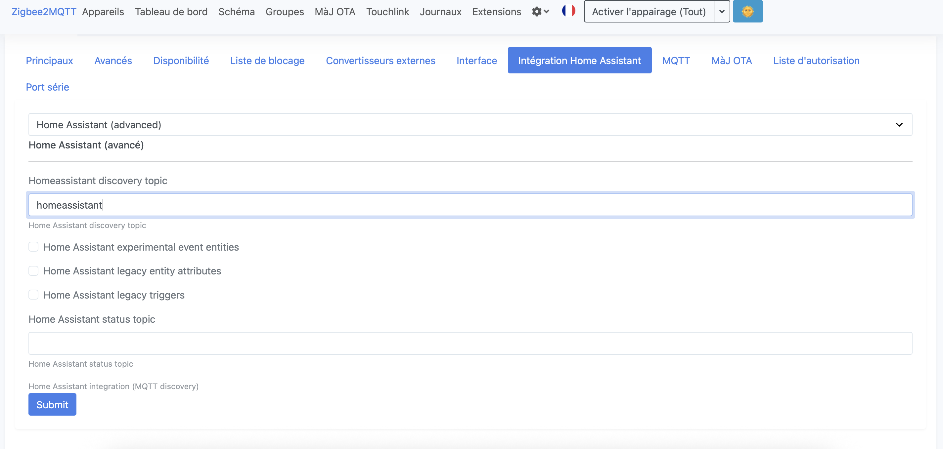Open the Convertisseurs externes tab
The width and height of the screenshot is (943, 449).
(381, 61)
